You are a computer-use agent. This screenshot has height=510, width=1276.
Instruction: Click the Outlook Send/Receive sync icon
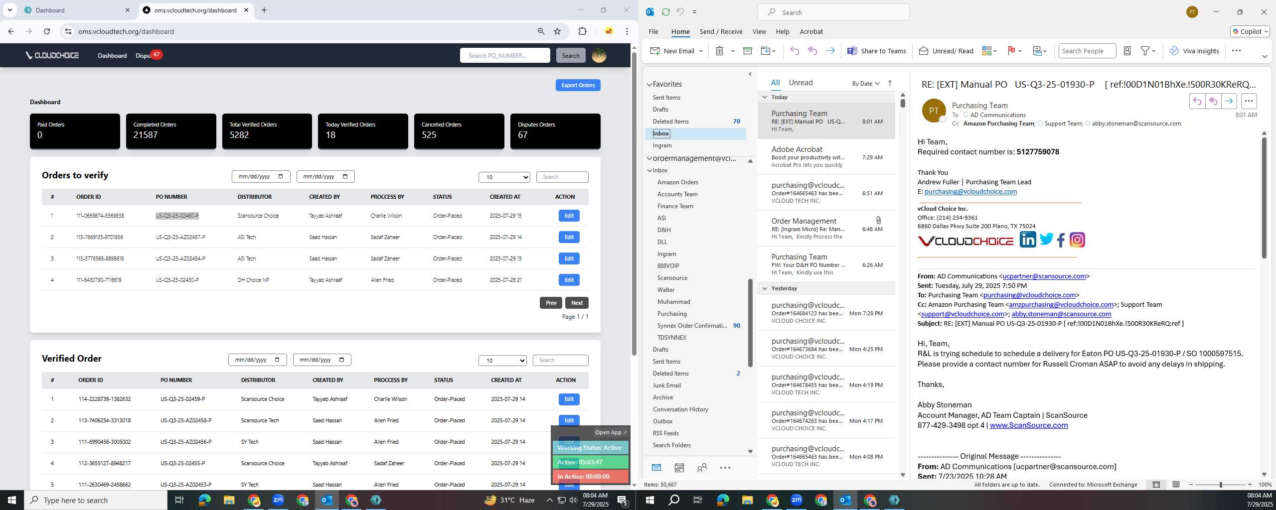point(665,12)
